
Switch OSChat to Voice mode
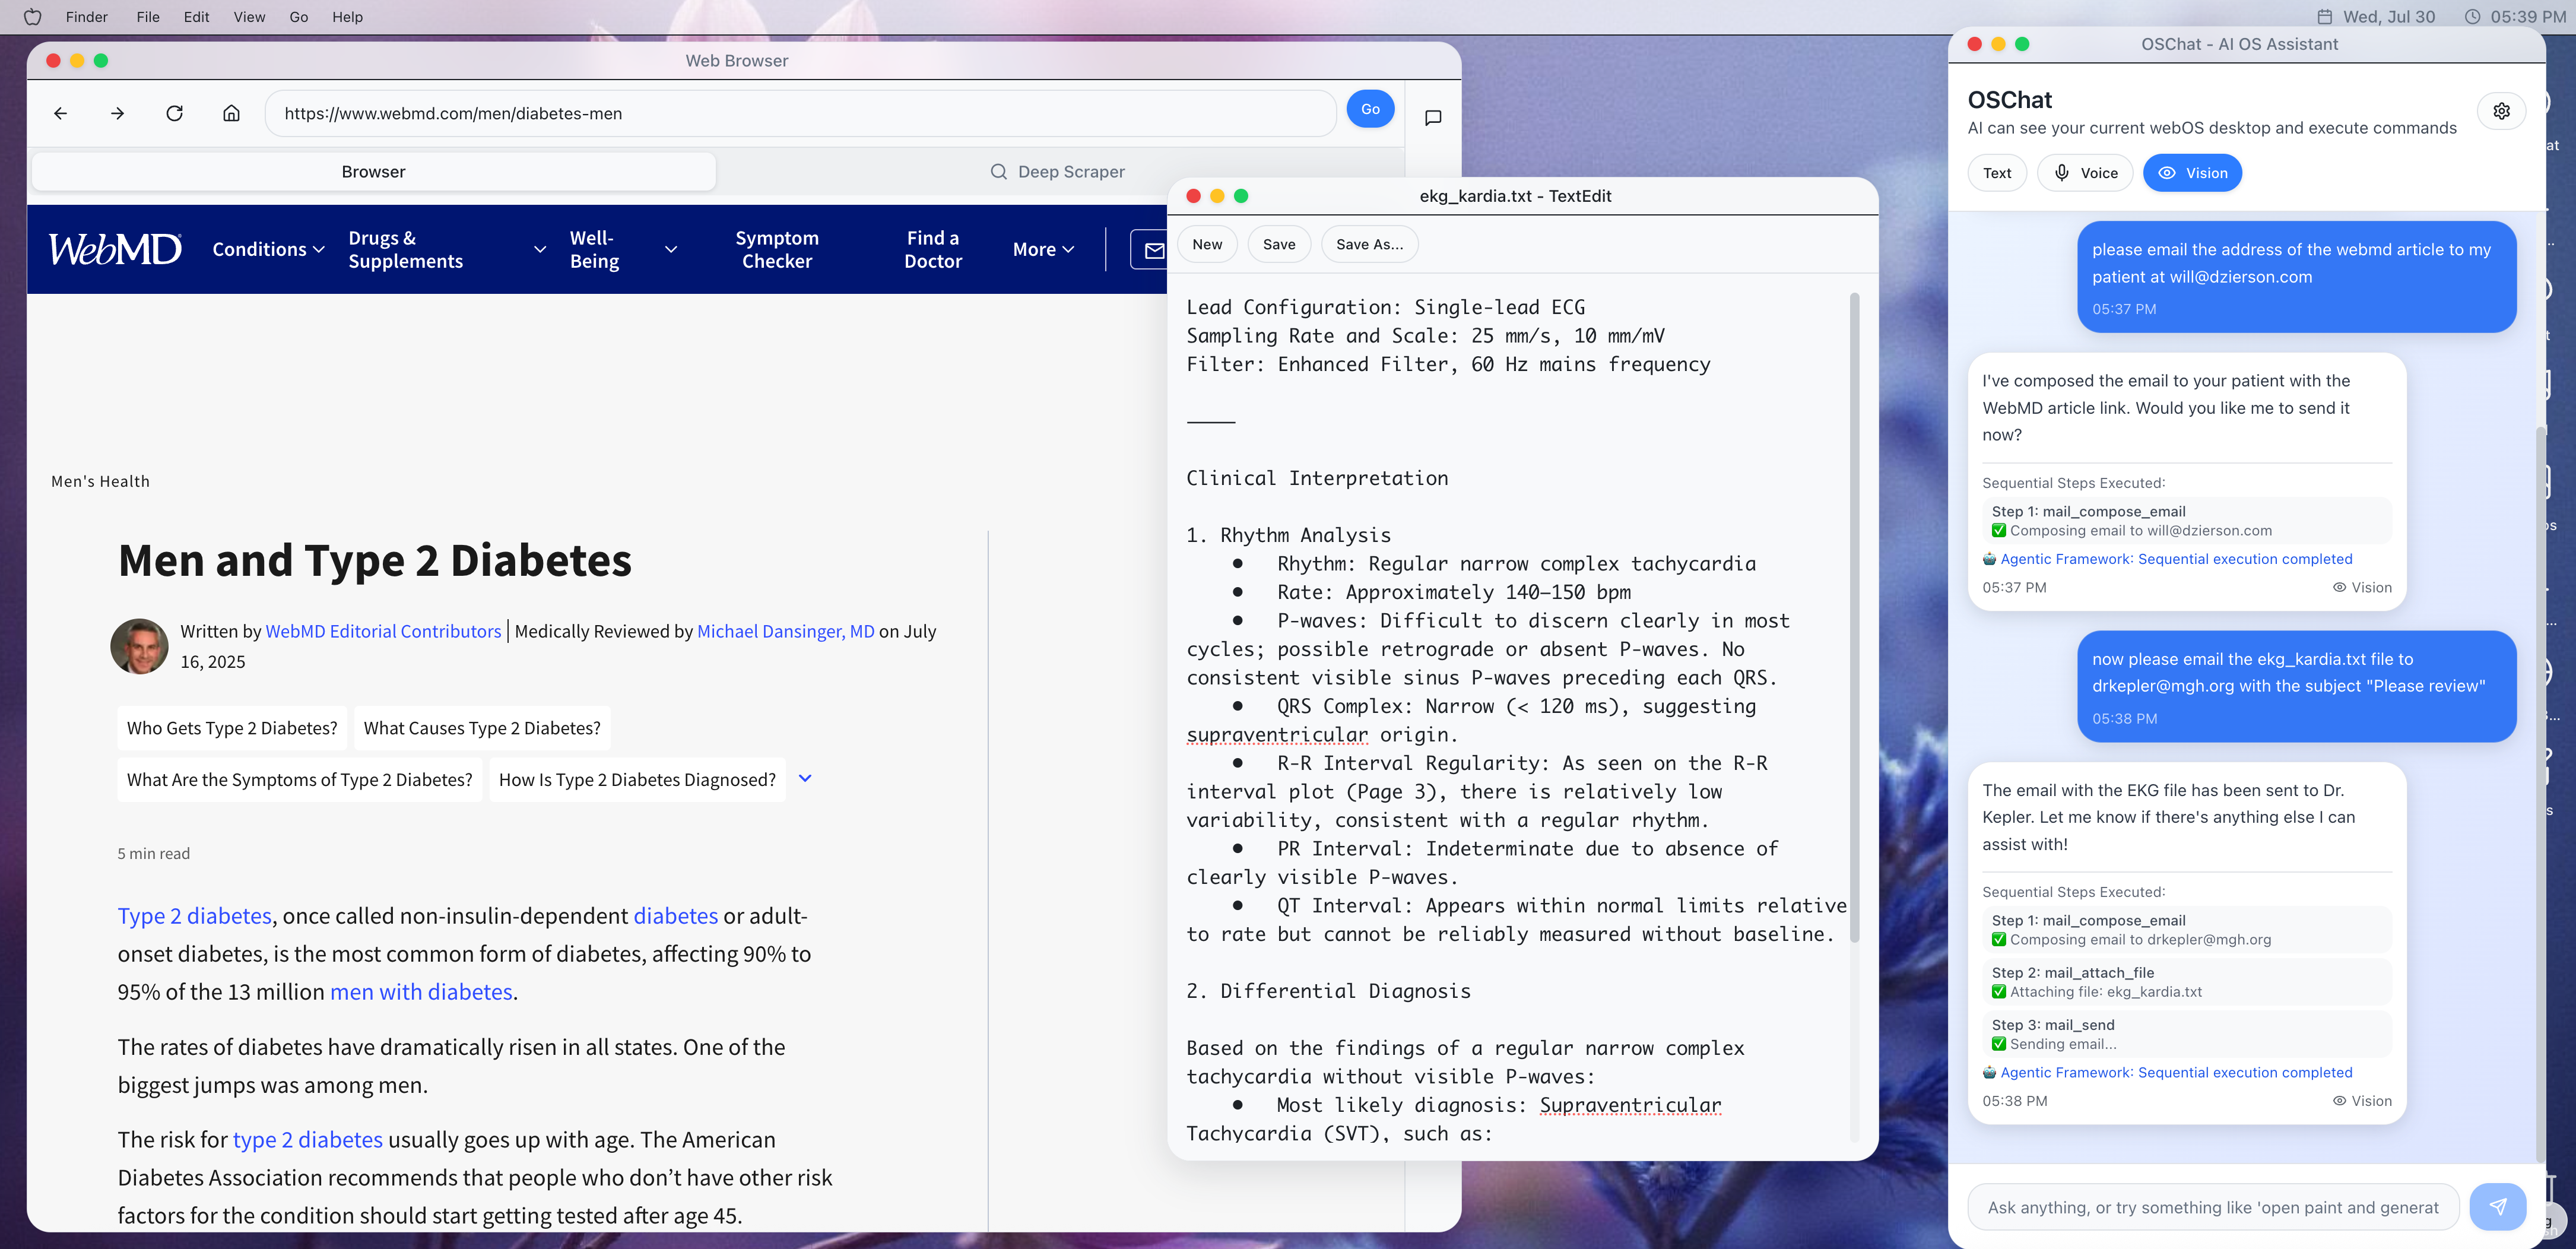[x=2085, y=173]
